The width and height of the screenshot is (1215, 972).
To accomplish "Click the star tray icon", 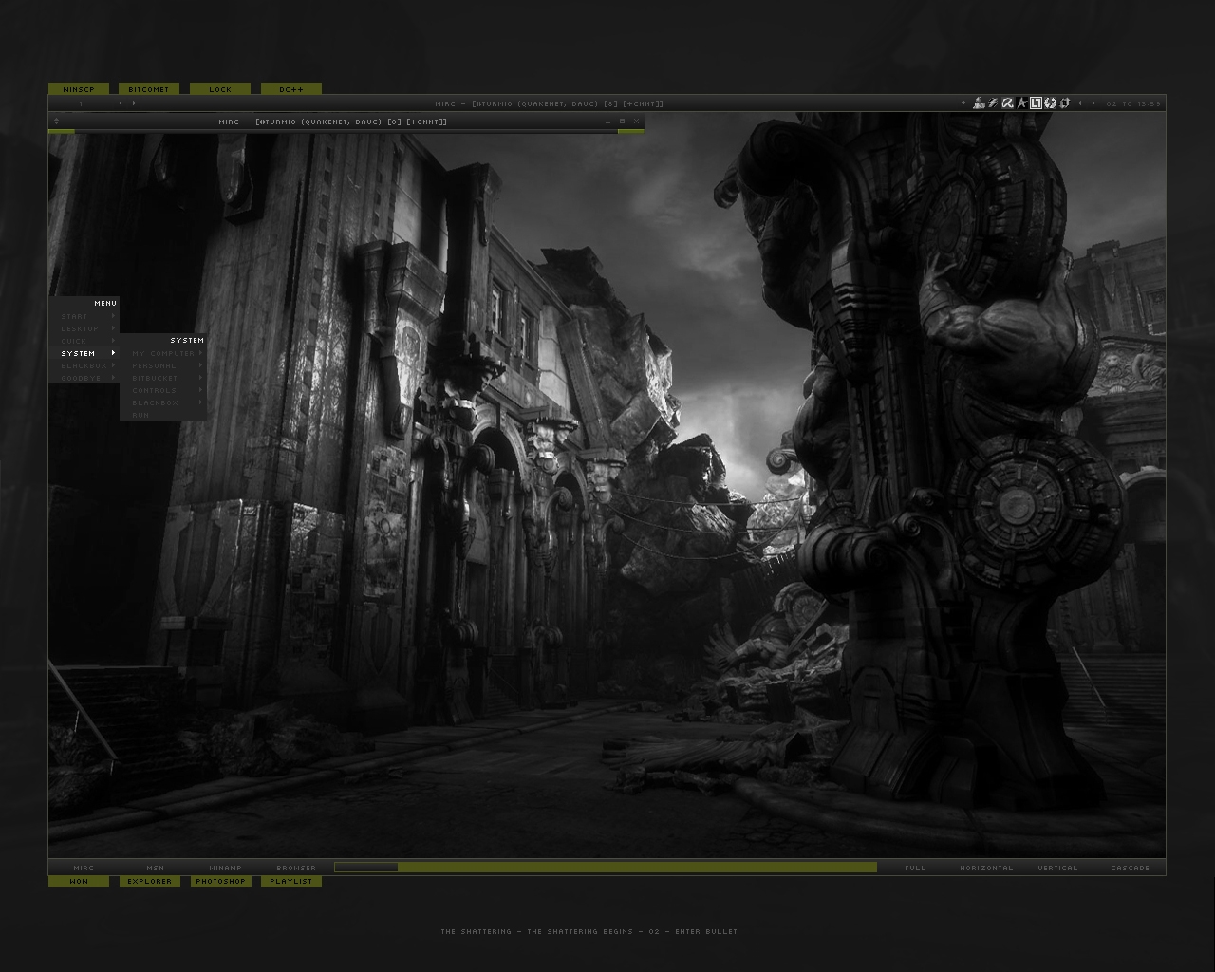I will 1022,103.
